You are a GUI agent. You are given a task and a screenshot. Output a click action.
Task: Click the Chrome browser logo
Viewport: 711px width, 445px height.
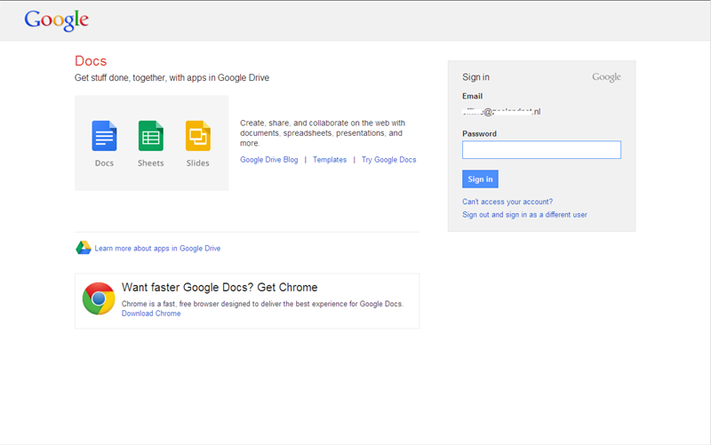(x=99, y=298)
